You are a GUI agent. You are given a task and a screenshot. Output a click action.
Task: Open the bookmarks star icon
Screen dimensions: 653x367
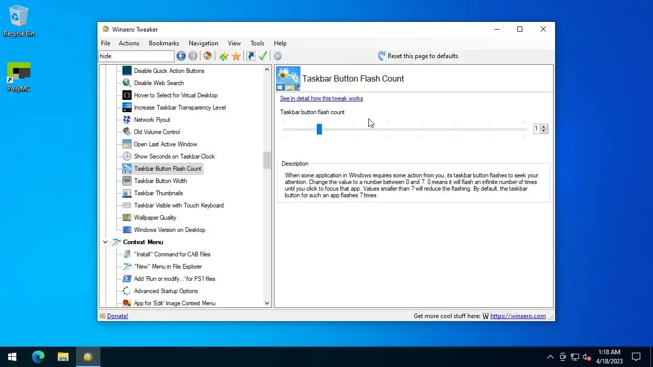236,56
